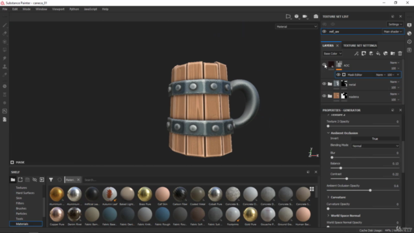Open the Log dock icon
The image size is (414, 233).
409,50
